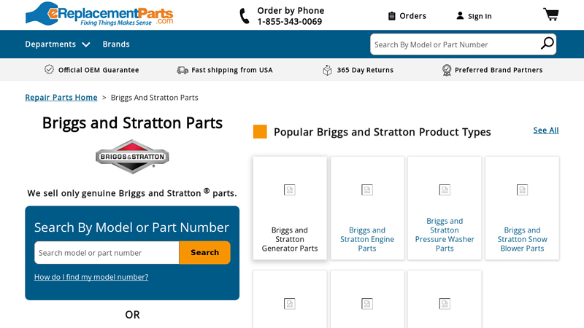Click the Briggs and Stratton Parts heading

[132, 122]
